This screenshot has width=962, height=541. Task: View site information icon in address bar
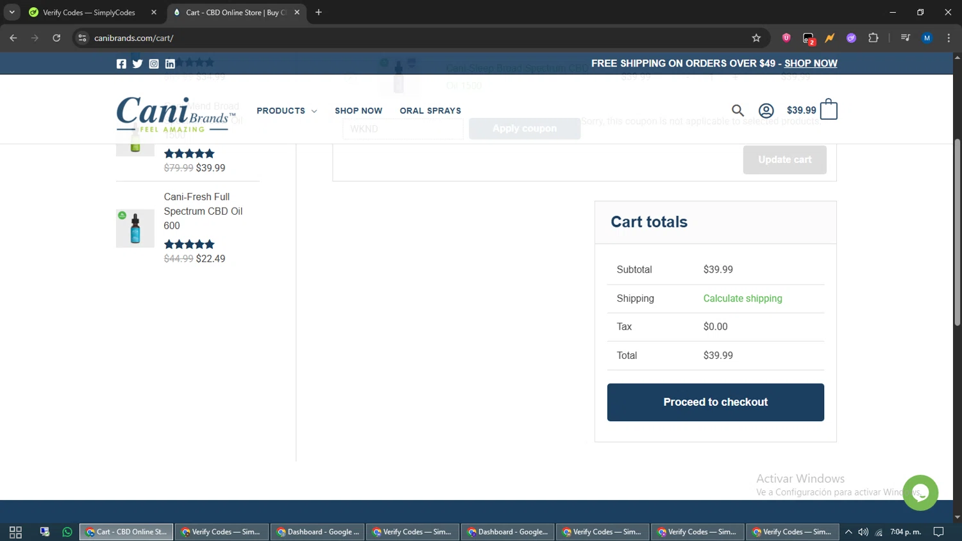tap(82, 38)
